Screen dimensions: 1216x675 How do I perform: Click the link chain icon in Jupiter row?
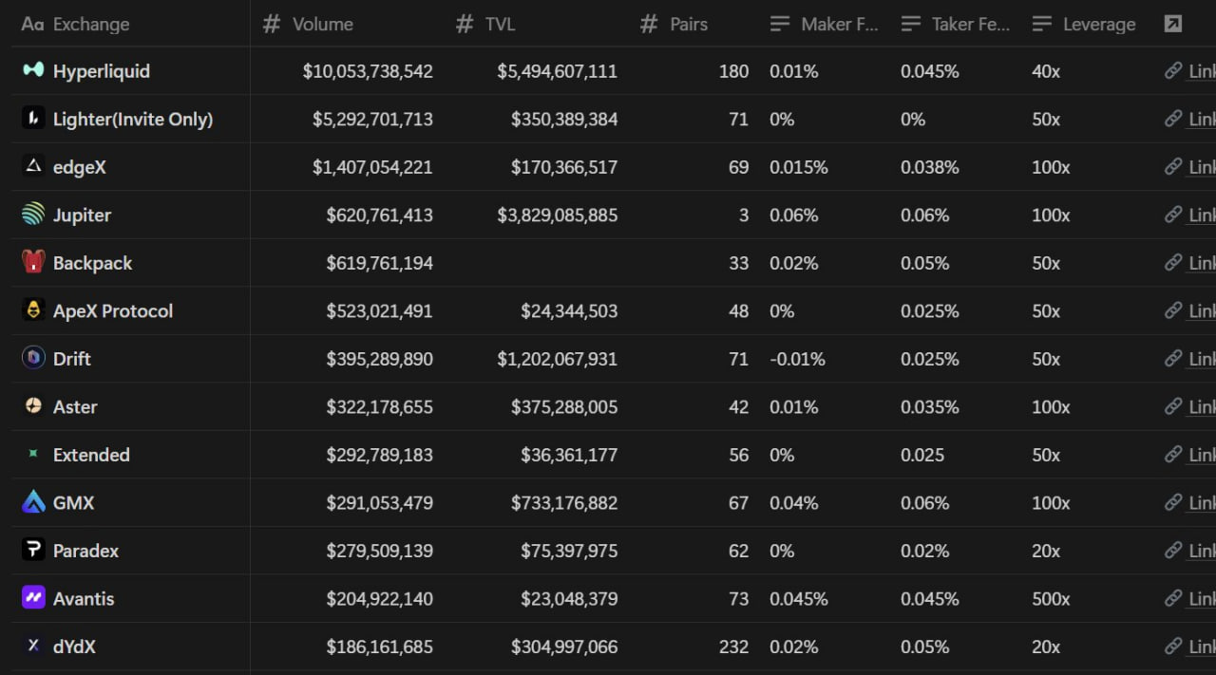(1173, 215)
